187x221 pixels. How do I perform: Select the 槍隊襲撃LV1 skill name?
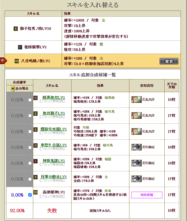35,47
